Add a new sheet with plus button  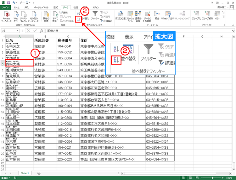click(x=39, y=173)
